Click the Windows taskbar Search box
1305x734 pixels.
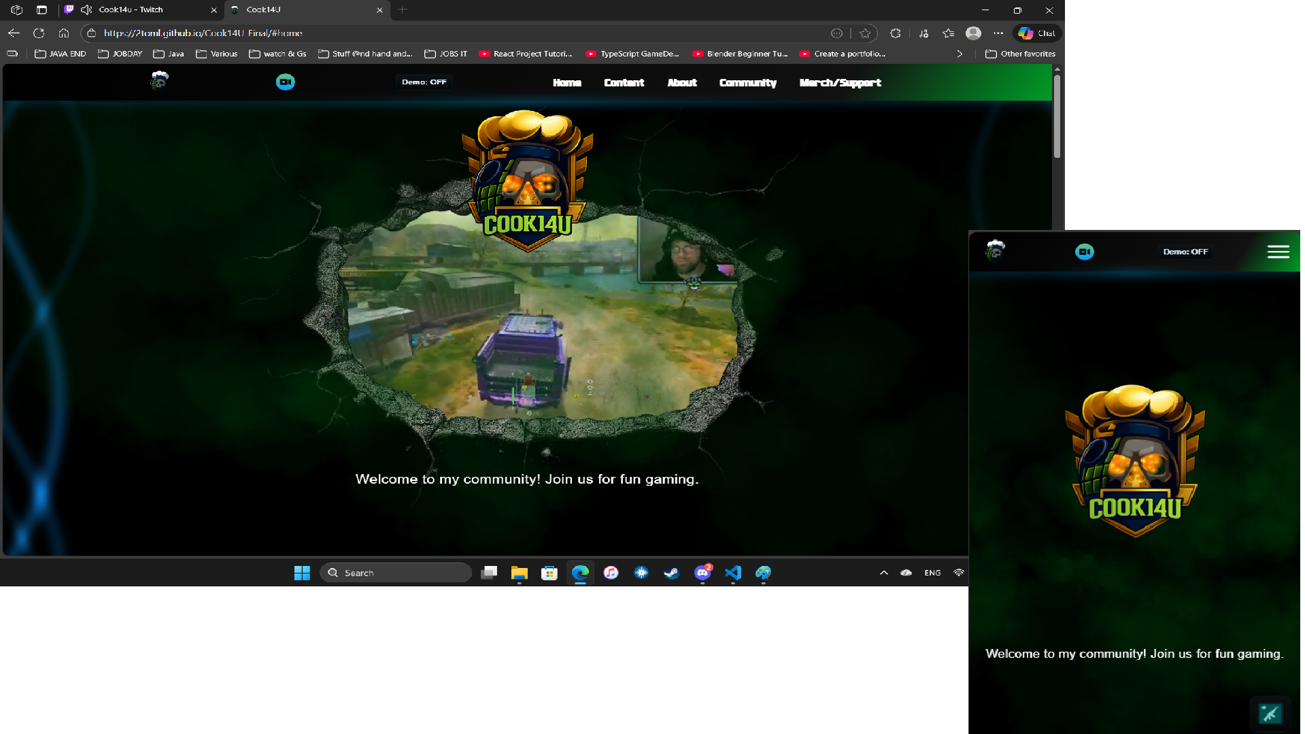coord(396,573)
